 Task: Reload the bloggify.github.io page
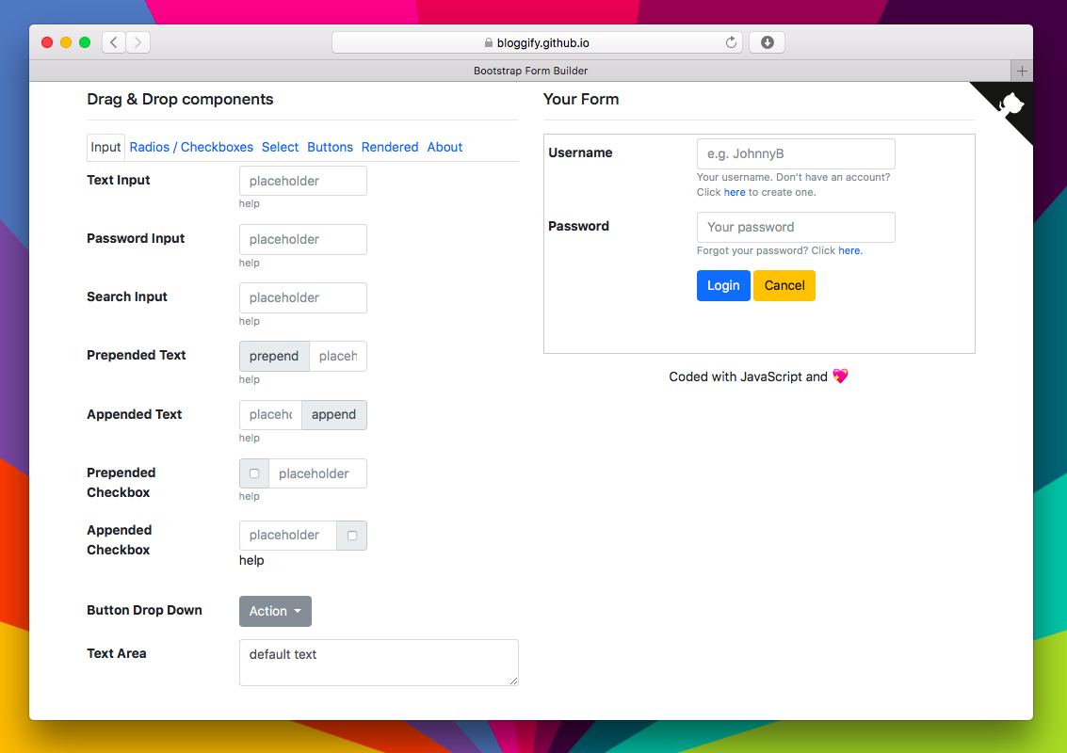point(731,41)
